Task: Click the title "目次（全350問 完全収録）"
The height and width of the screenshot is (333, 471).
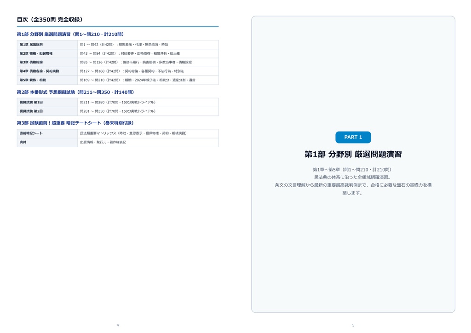Action: (x=50, y=19)
